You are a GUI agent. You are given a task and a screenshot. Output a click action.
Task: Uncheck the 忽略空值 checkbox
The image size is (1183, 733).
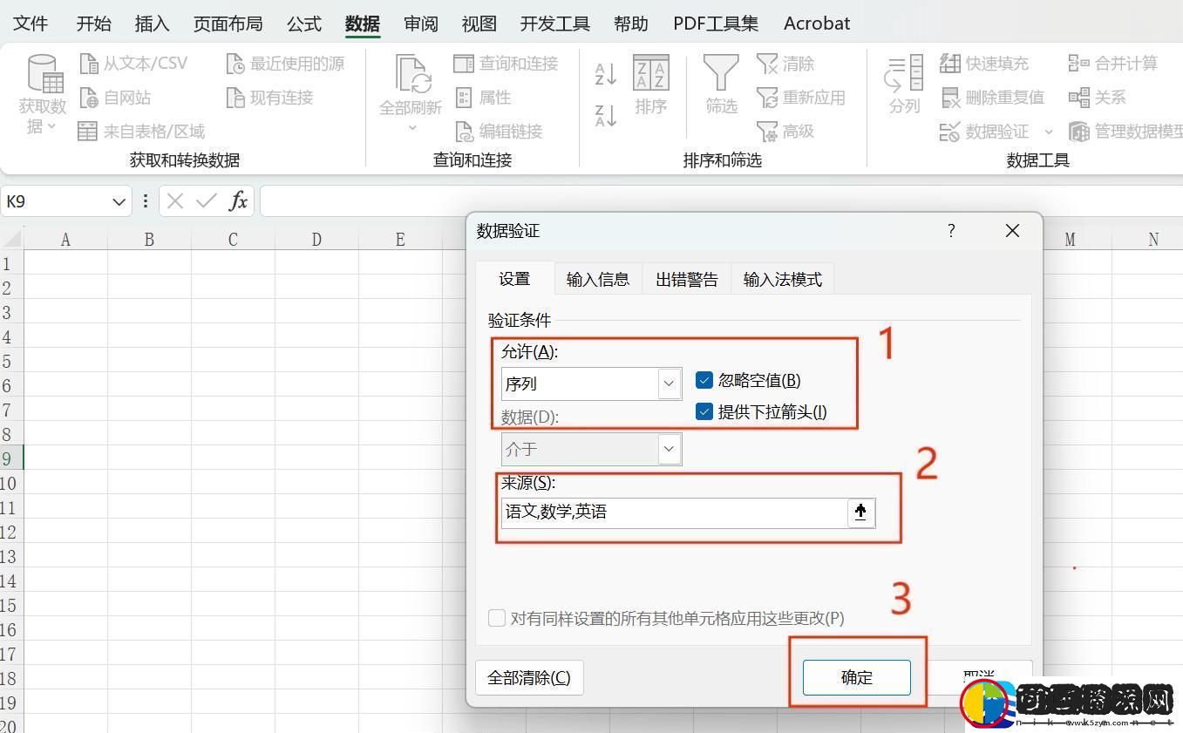[704, 380]
